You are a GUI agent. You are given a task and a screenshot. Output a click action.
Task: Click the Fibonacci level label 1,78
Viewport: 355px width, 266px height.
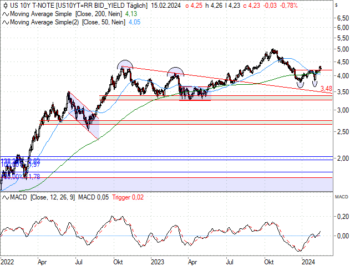coord(34,177)
